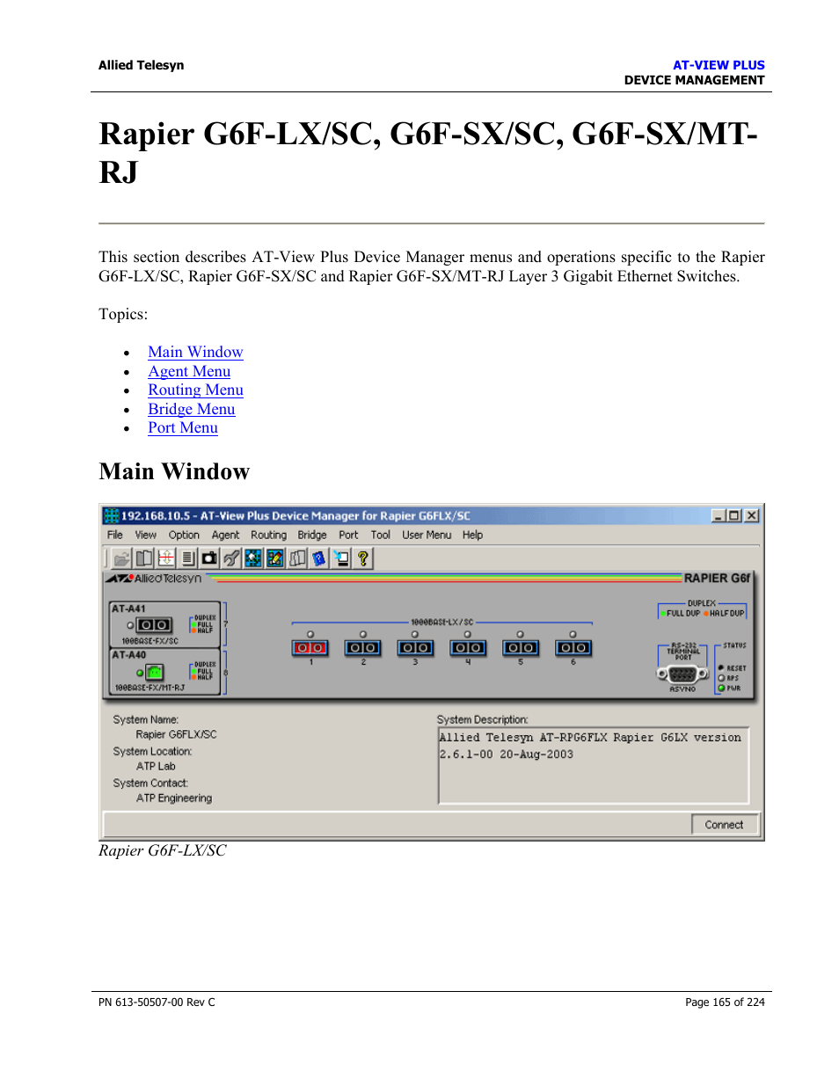Click the green AT-A40 MT-RJ port
Image resolution: width=839 pixels, height=1086 pixels.
point(155,673)
